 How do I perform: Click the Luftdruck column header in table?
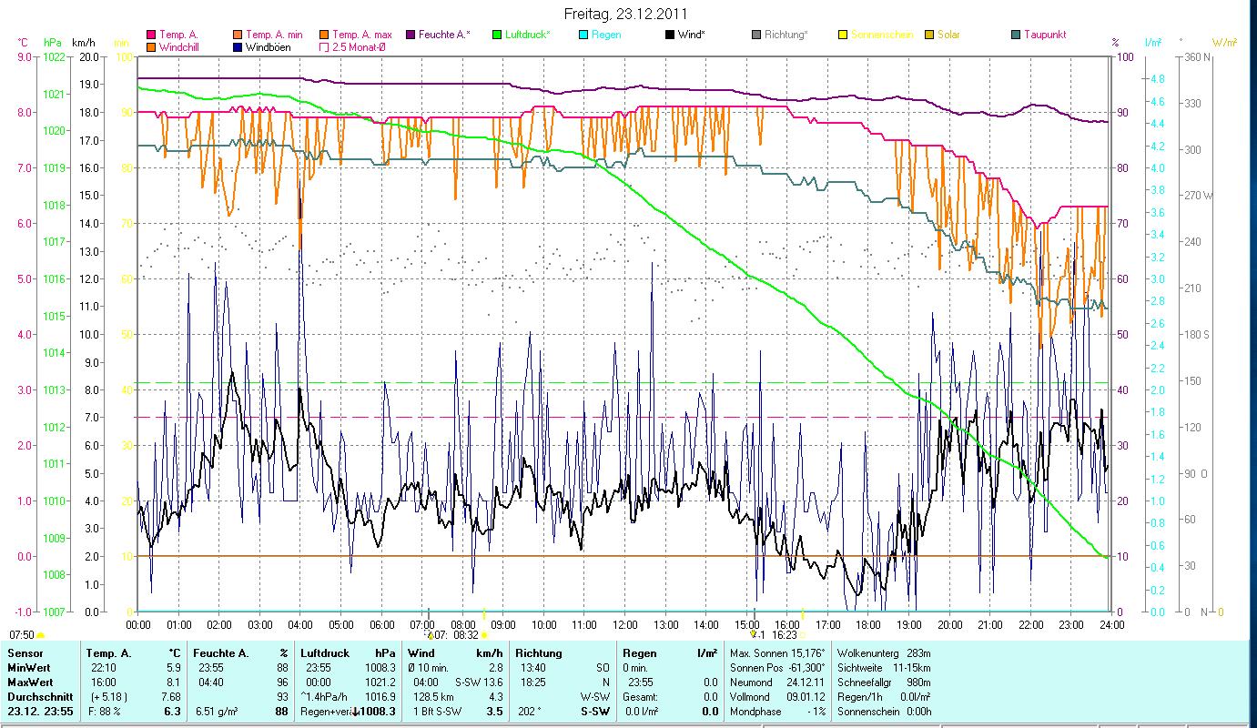[324, 653]
